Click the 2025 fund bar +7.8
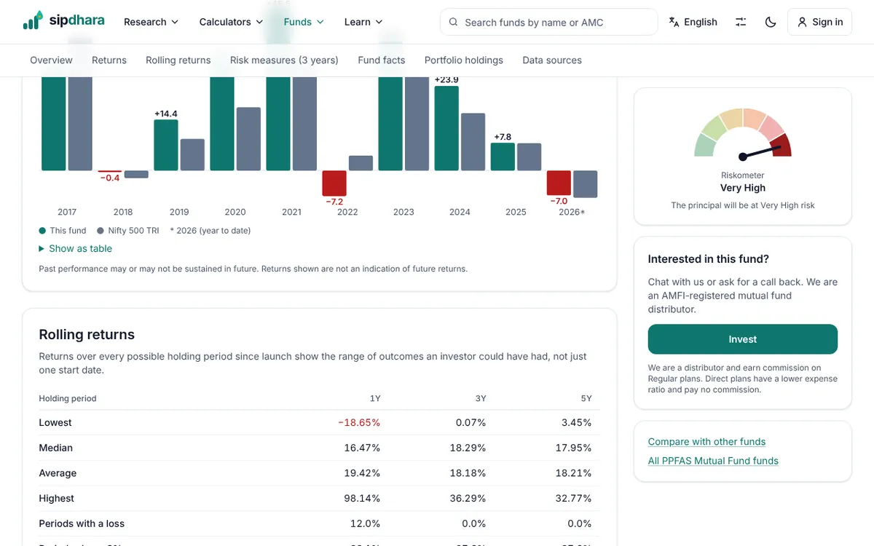Viewport: 874px width, 546px height. [x=503, y=157]
